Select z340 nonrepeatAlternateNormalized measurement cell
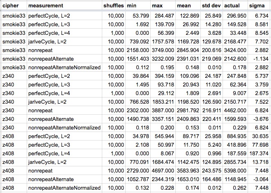Screen dimensions: 271x193 click(64, 127)
